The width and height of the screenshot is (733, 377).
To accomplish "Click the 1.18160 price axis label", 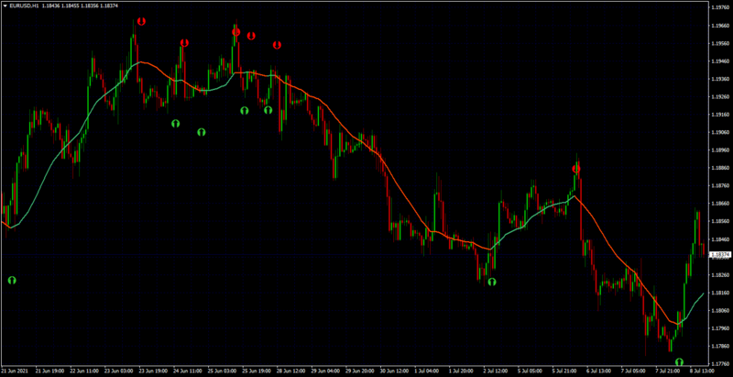I will pyautogui.click(x=720, y=293).
